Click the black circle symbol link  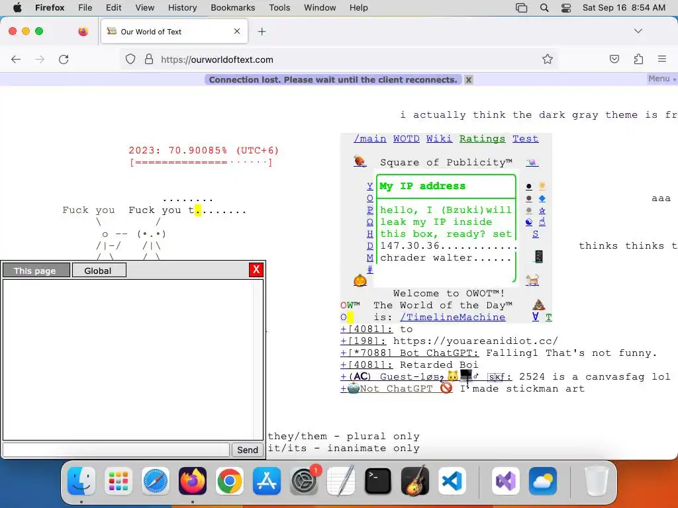[x=528, y=187]
